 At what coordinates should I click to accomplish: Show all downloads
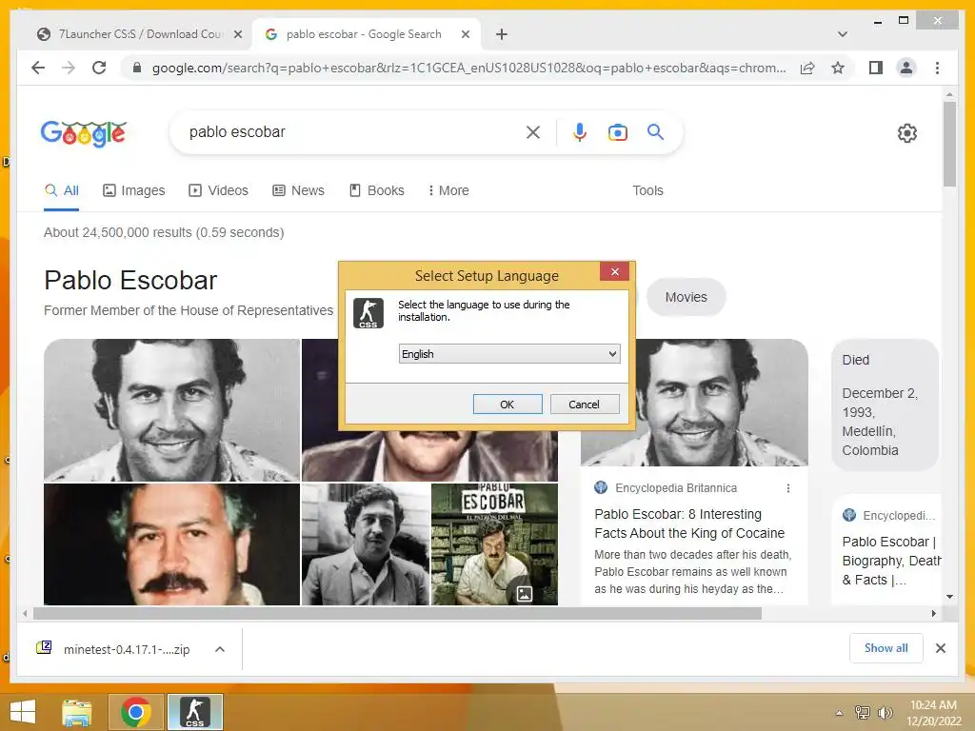point(885,648)
